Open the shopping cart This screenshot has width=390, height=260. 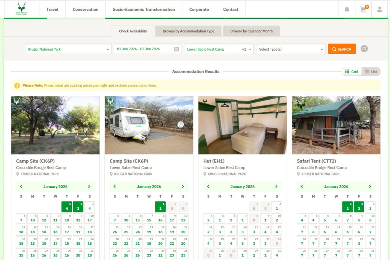(x=363, y=10)
